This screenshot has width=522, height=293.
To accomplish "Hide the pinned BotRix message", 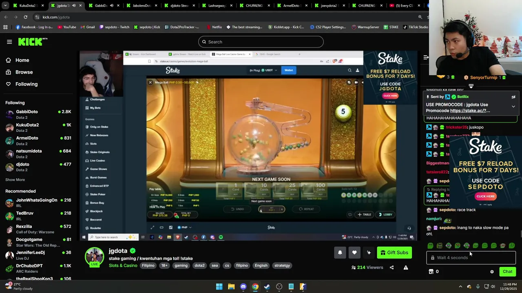I will [x=513, y=97].
